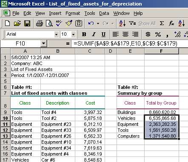Click the Cost header cell
The image size is (188, 162).
point(90,103)
